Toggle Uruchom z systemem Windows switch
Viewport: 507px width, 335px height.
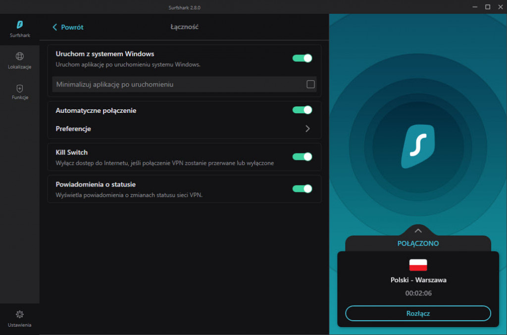(302, 58)
